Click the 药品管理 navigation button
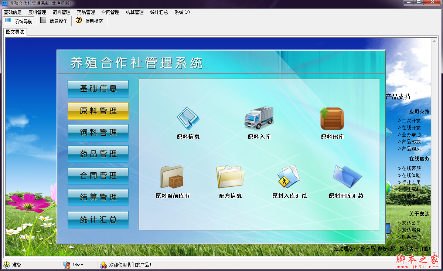This screenshot has height=271, width=443. (x=98, y=154)
